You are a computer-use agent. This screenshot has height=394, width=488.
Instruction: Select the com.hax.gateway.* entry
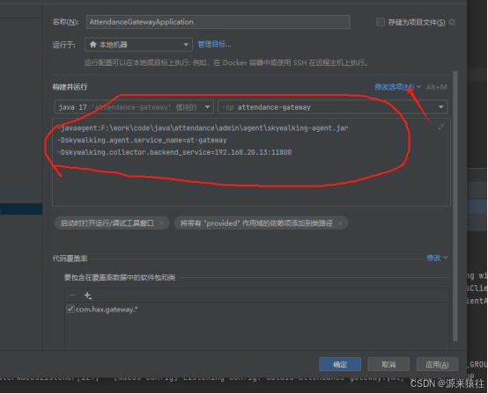pos(107,310)
